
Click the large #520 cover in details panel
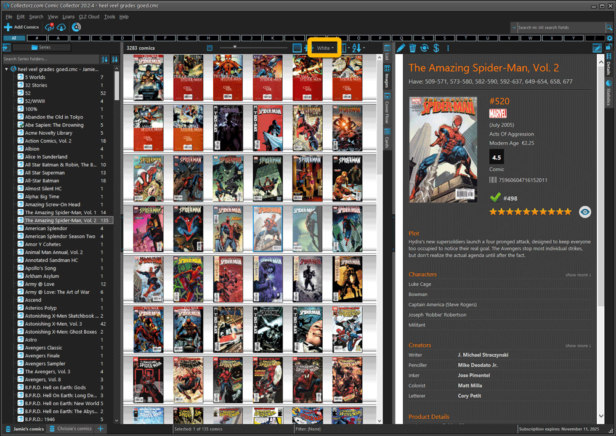pyautogui.click(x=443, y=150)
